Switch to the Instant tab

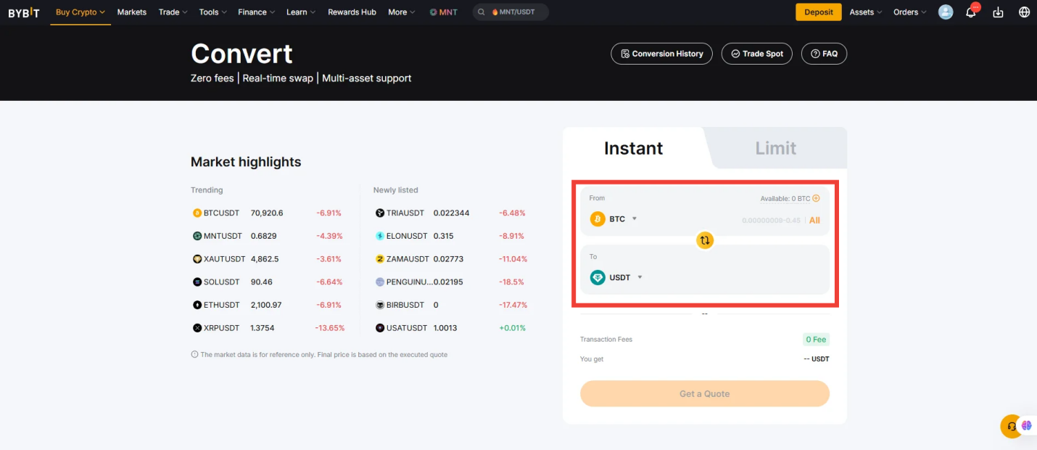click(633, 147)
